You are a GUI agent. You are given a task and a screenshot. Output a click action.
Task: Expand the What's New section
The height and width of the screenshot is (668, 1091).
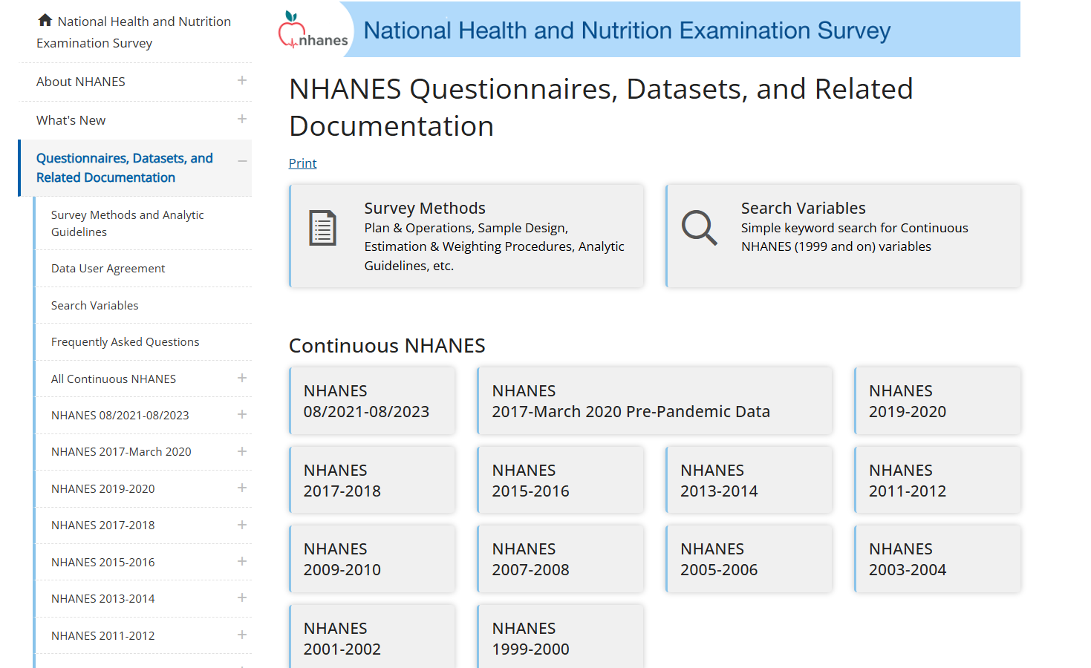tap(242, 119)
